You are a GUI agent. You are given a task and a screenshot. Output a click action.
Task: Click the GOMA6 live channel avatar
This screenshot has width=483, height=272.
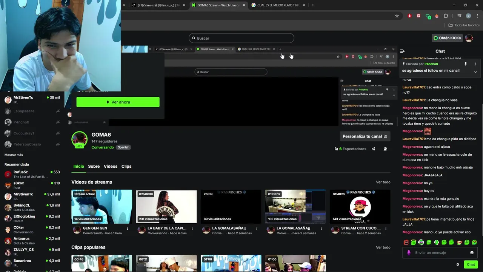click(x=80, y=139)
